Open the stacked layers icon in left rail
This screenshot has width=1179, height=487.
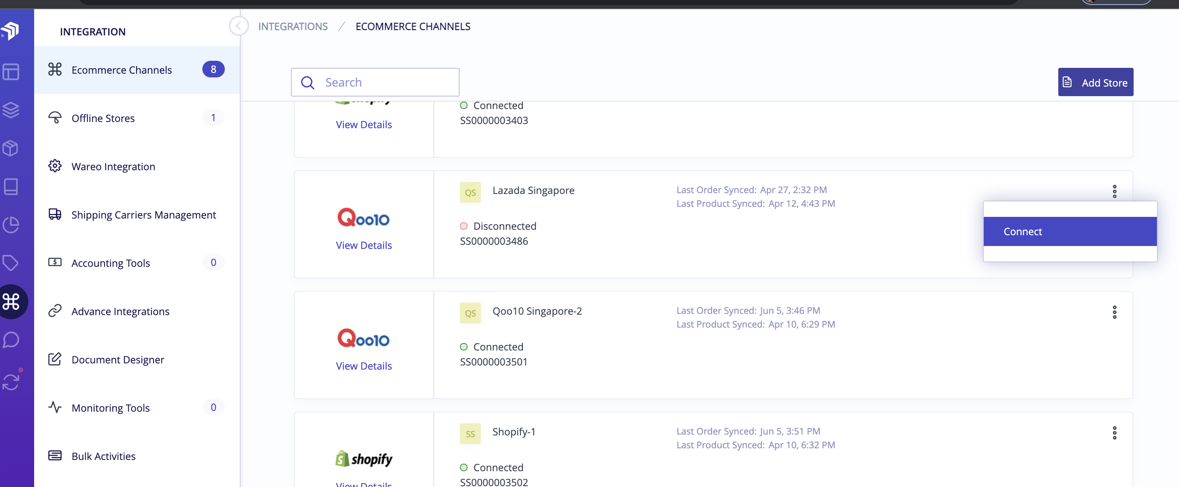(11, 110)
